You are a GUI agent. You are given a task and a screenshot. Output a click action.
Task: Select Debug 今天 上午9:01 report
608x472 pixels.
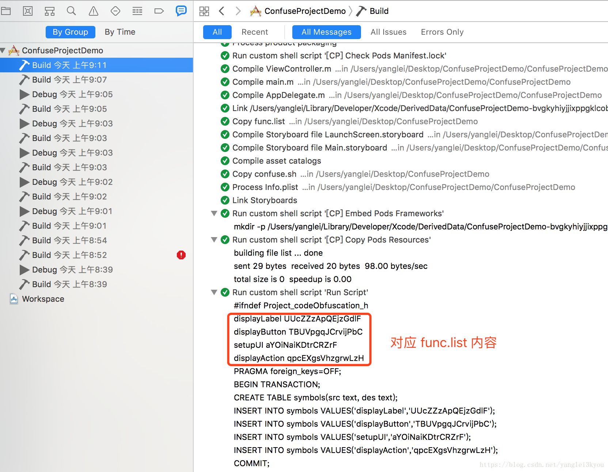[x=96, y=211]
